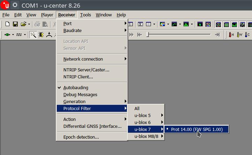Expand the Port submenu
The height and width of the screenshot is (155, 252).
point(92,23)
